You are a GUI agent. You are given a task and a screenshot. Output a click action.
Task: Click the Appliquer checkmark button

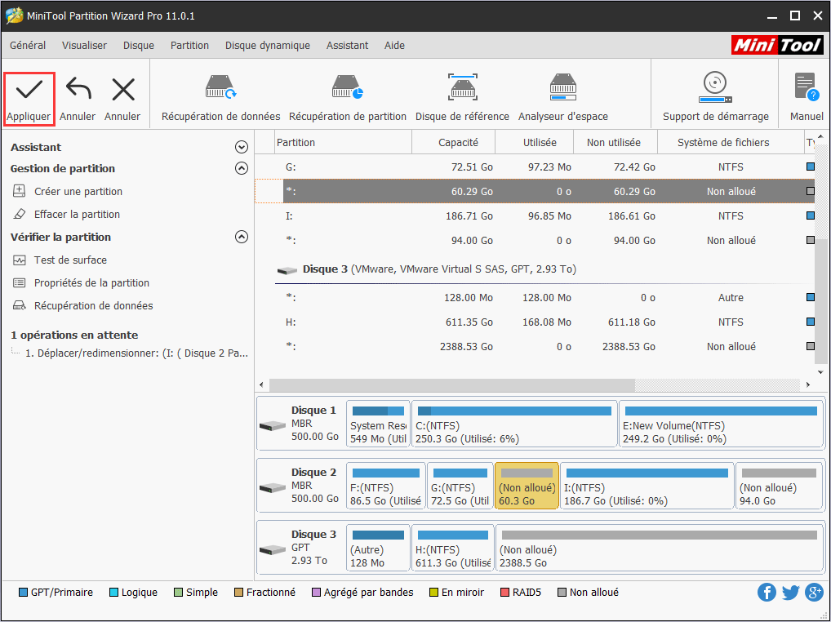[x=29, y=99]
